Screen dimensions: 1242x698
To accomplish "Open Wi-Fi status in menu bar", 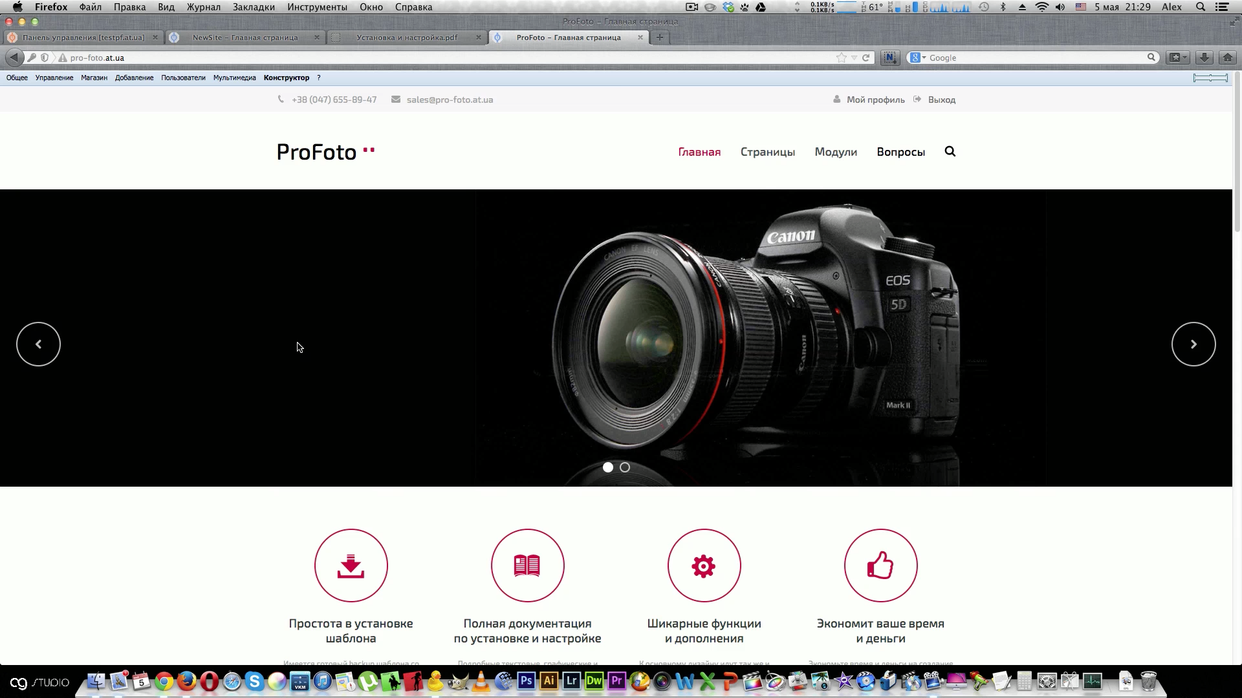I will (1041, 7).
